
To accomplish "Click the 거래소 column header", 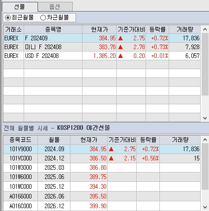I will (x=13, y=29).
